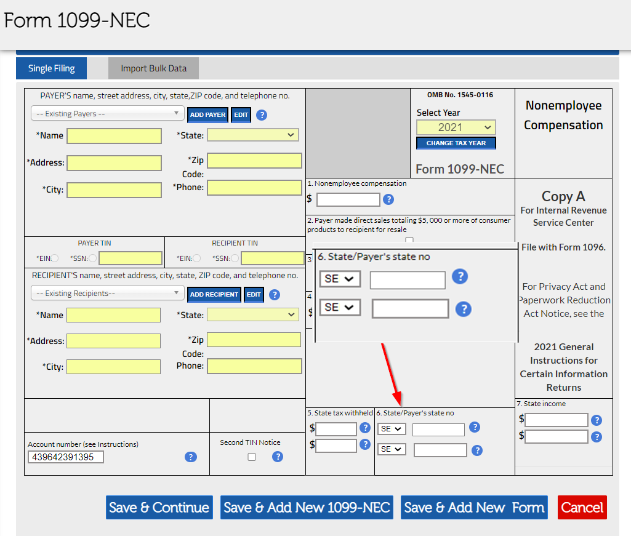Open help for Account number field
Viewport: 631px width, 536px height.
pos(191,457)
